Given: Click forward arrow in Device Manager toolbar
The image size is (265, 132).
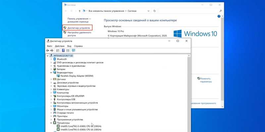Looking at the screenshot, I should pyautogui.click(x=52, y=50).
